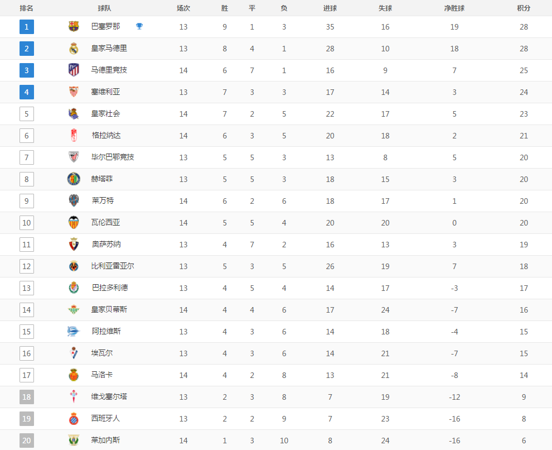552x450 pixels.
Task: Open the 皇家马德里 team link
Action: pyautogui.click(x=109, y=49)
